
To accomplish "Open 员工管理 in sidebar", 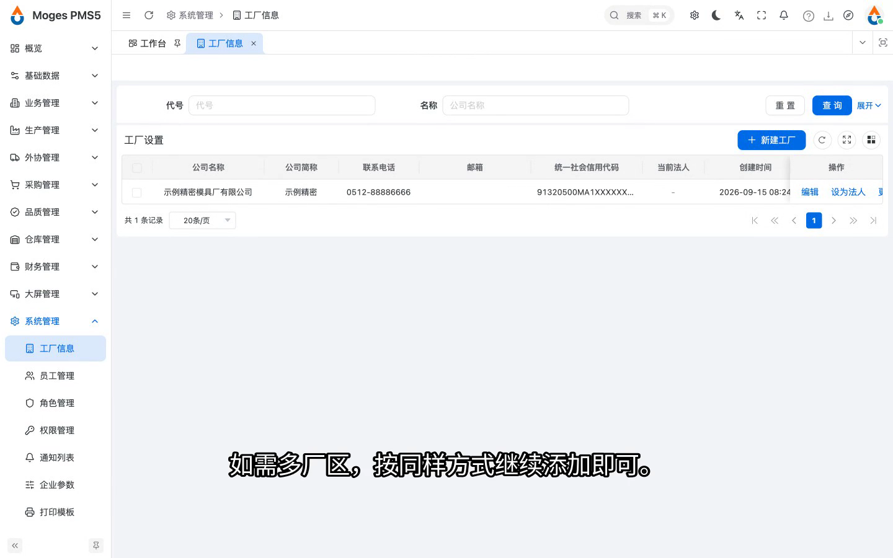I will coord(55,376).
